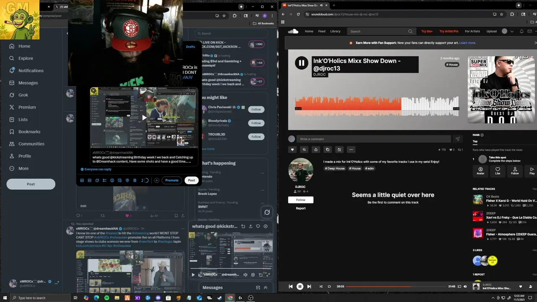
Task: Copy the track link with copy icon
Action: 328,149
